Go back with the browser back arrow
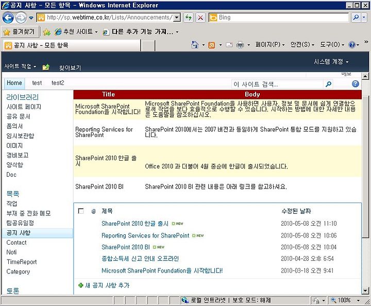Viewport: 371px width, 306px height. click(x=8, y=18)
